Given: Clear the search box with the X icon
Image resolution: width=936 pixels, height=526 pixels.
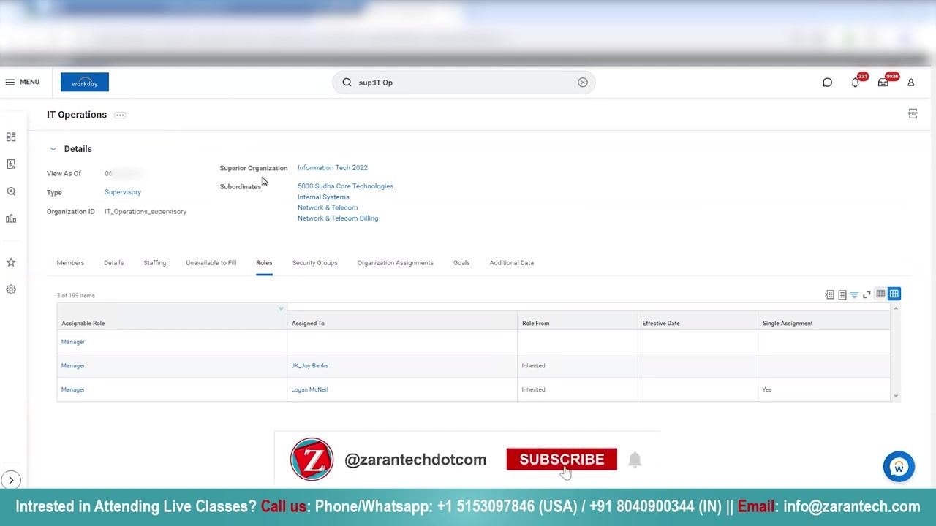Looking at the screenshot, I should [x=583, y=83].
